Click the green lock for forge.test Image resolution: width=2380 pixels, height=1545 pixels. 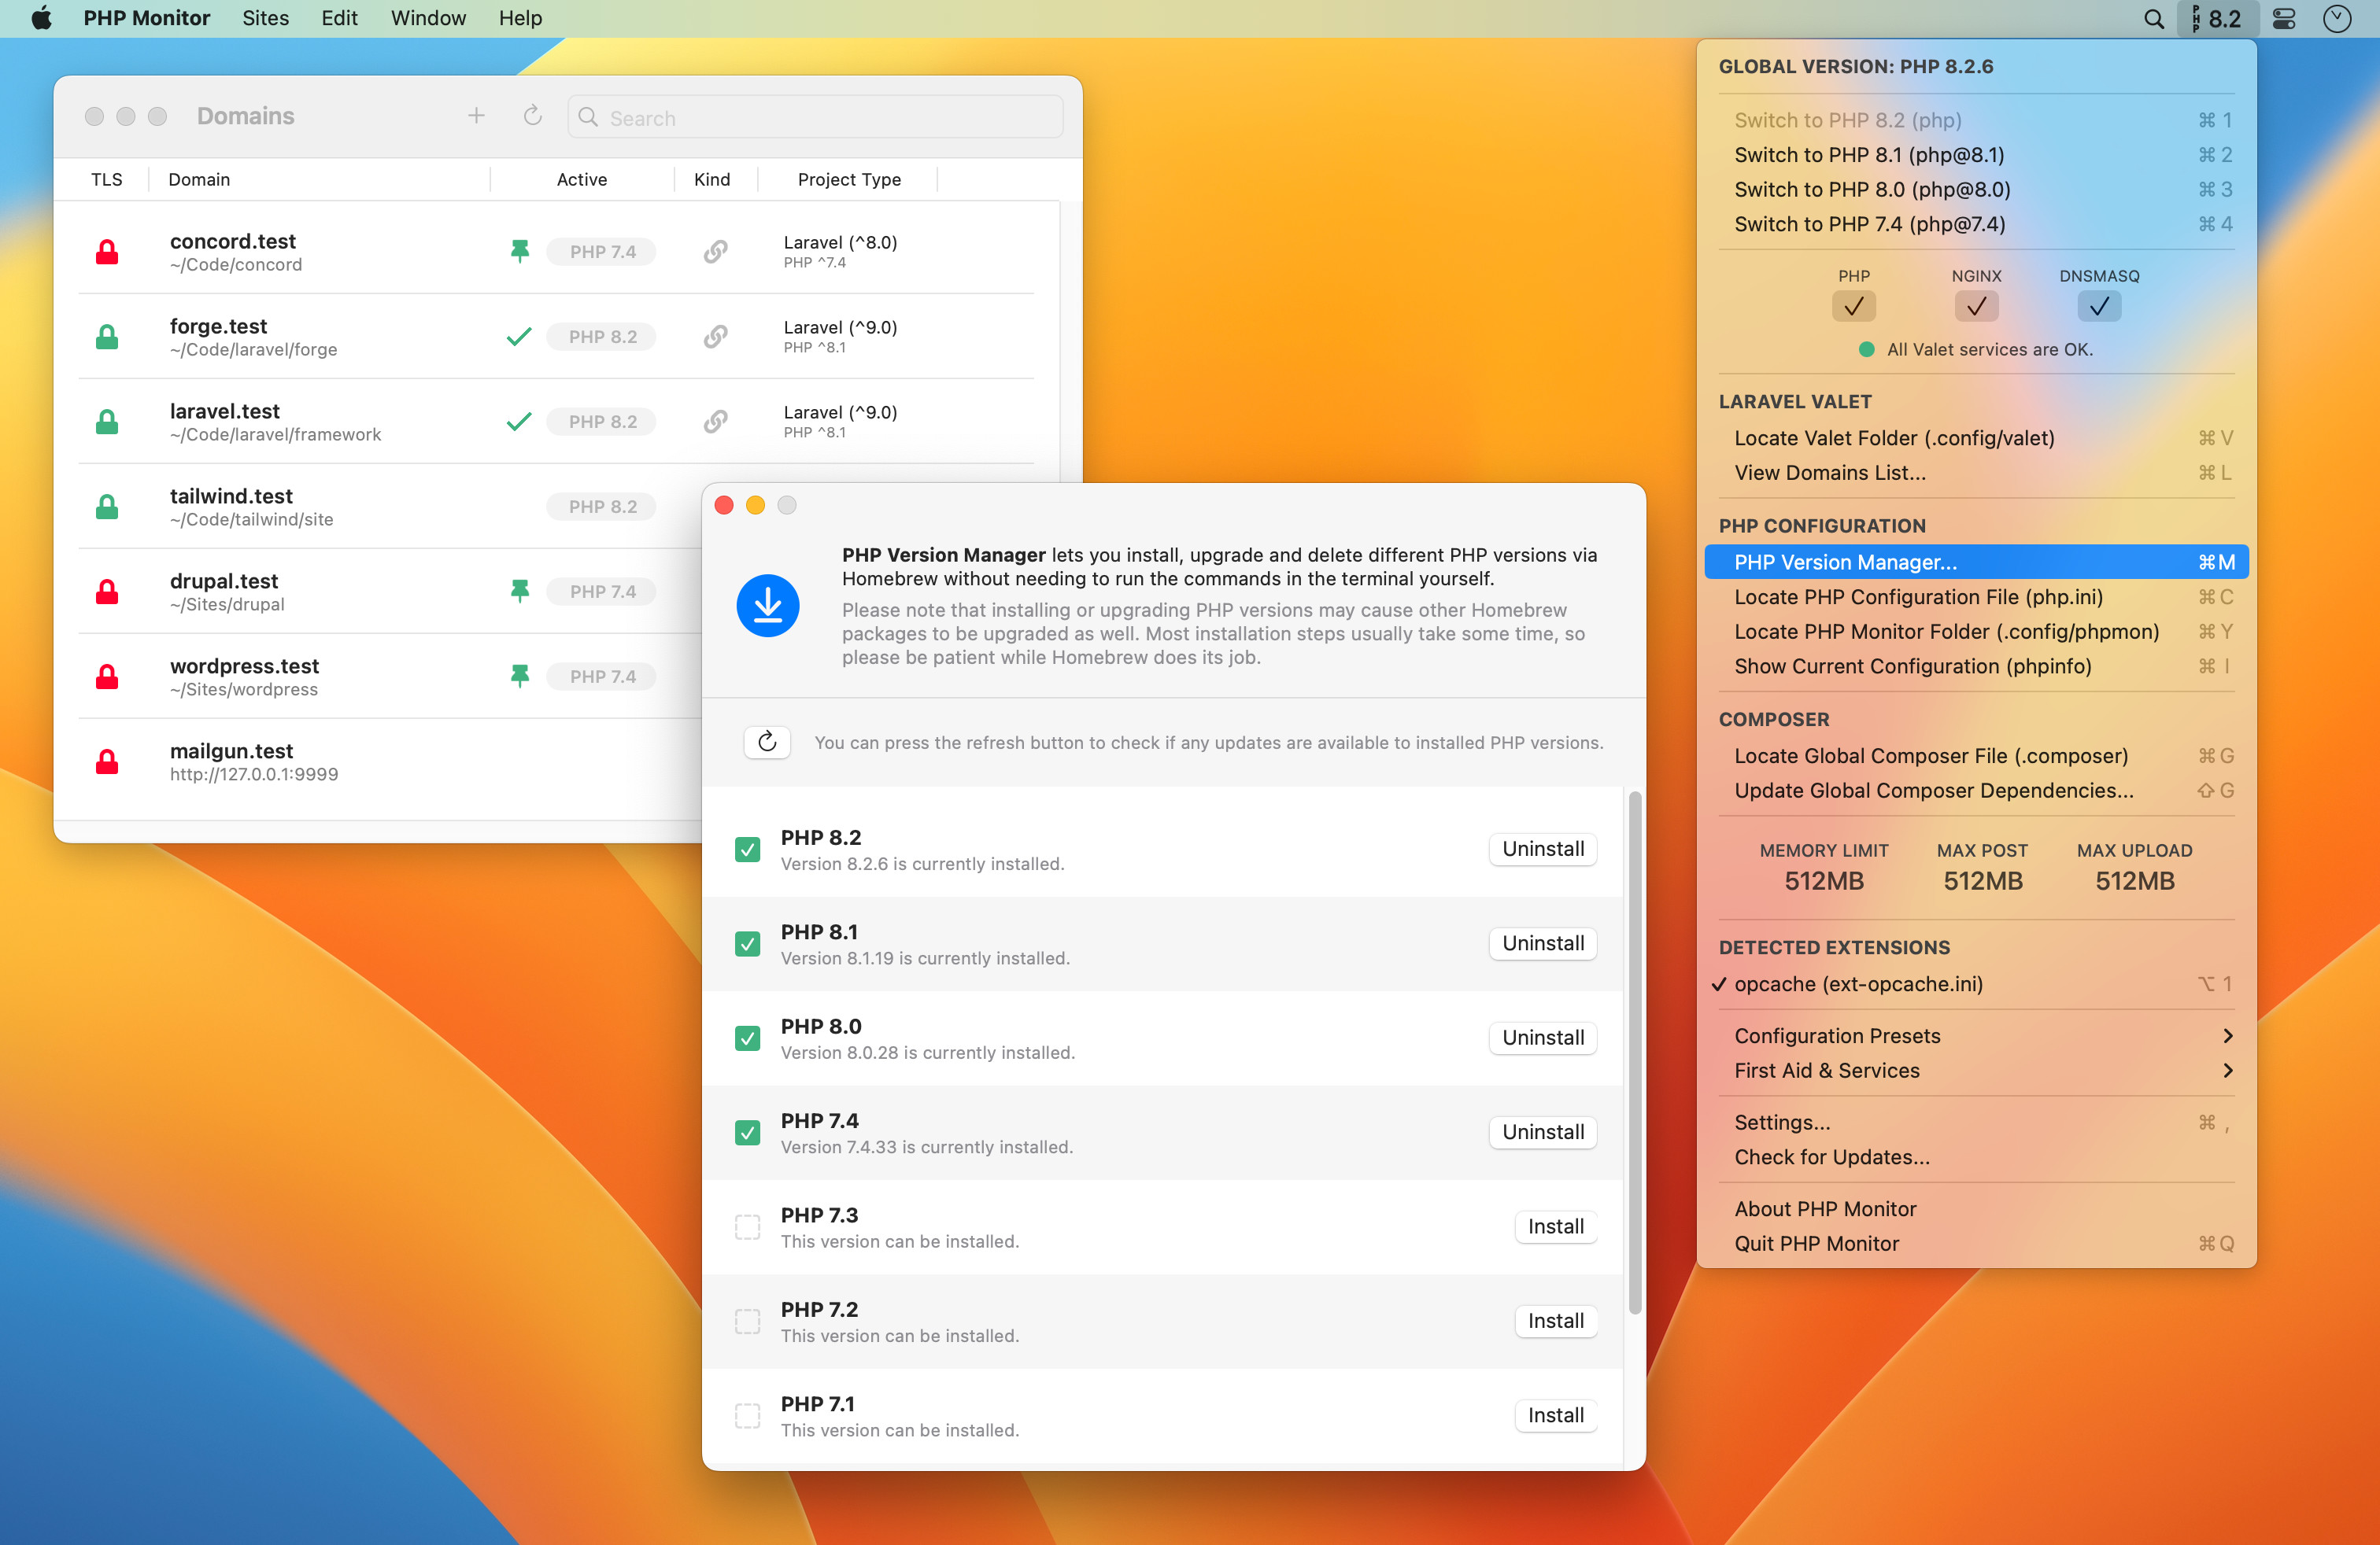pyautogui.click(x=107, y=336)
